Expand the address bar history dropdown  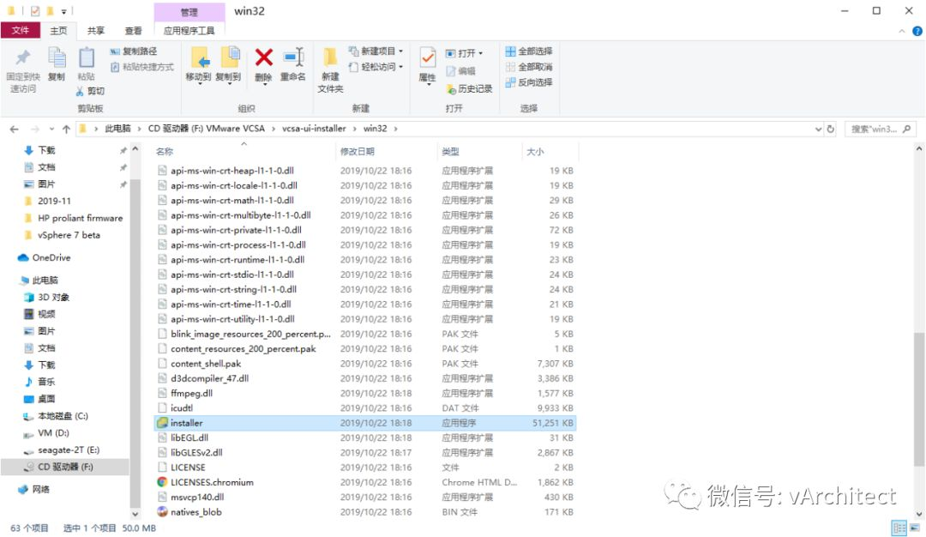click(818, 129)
